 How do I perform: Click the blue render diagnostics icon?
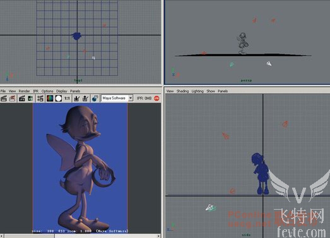[95, 98]
